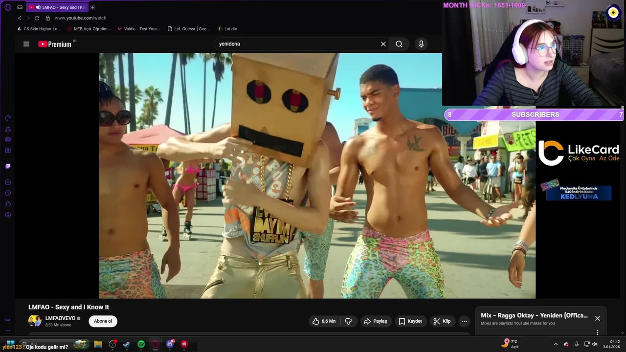Open LoLdle bookmark
The width and height of the screenshot is (626, 352).
pos(227,29)
